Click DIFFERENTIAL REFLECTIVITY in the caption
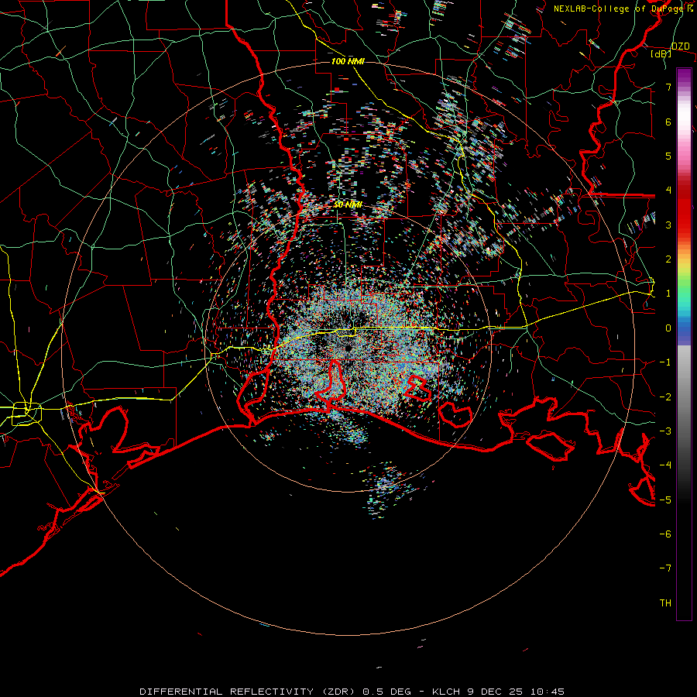 point(226,692)
